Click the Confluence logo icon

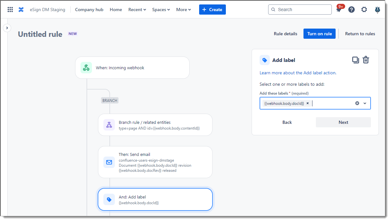(x=21, y=10)
